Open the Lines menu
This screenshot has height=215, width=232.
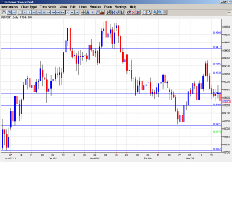[83, 7]
